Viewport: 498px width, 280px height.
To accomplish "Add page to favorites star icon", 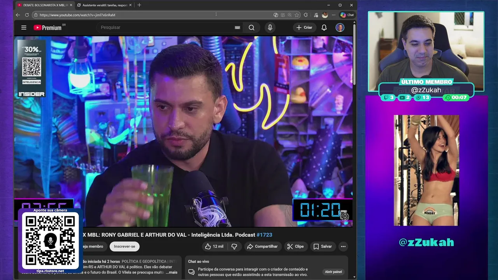I will 297,15.
